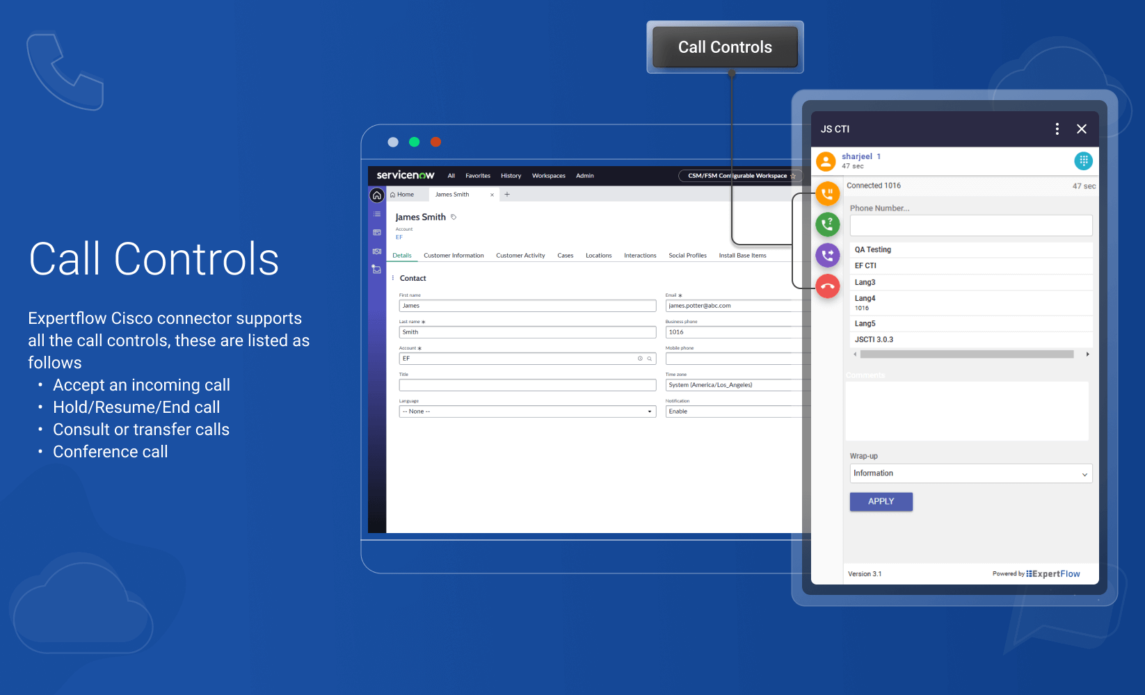Screen dimensions: 1145x695
Task: Open the Interactions tab
Action: click(x=640, y=256)
